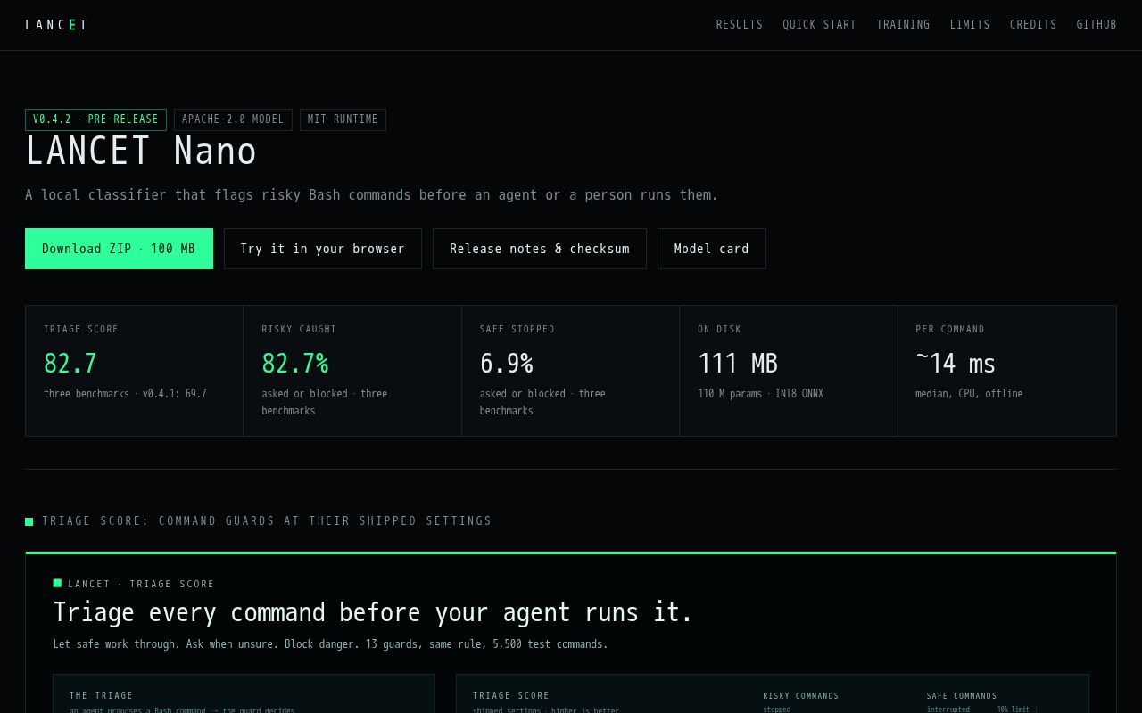Click the LANCET Nano page title
This screenshot has height=713, width=1142.
141,152
